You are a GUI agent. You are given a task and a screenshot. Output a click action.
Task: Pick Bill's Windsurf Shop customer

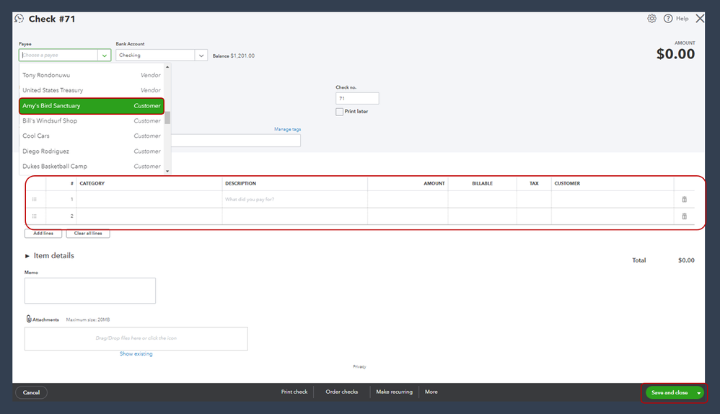(x=92, y=120)
